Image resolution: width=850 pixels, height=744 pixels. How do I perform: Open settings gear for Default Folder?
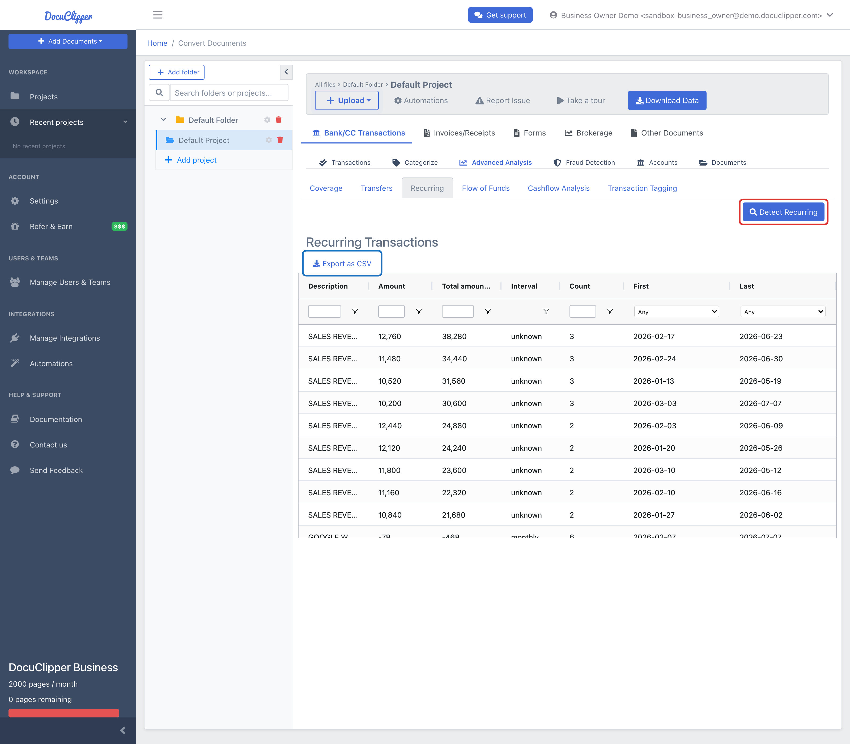[267, 120]
